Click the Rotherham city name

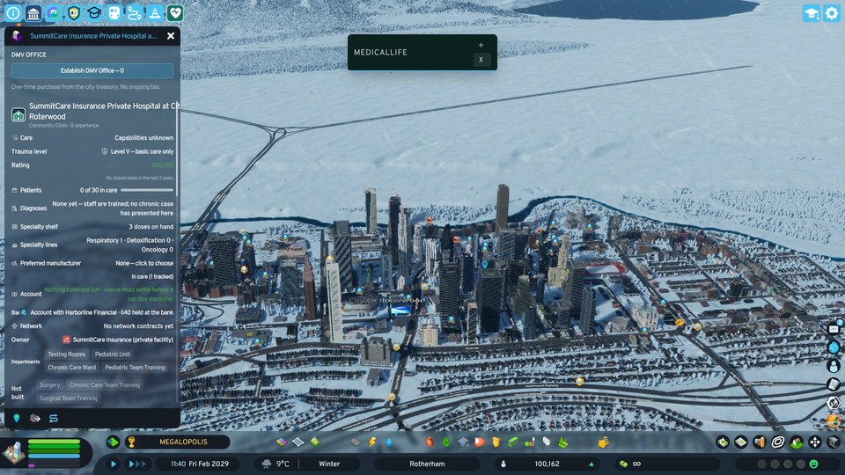point(427,464)
